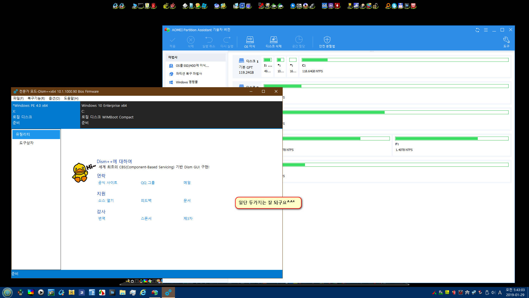Select 디스크 1 disk icon in AOMEI
The height and width of the screenshot is (298, 529).
(x=241, y=60)
